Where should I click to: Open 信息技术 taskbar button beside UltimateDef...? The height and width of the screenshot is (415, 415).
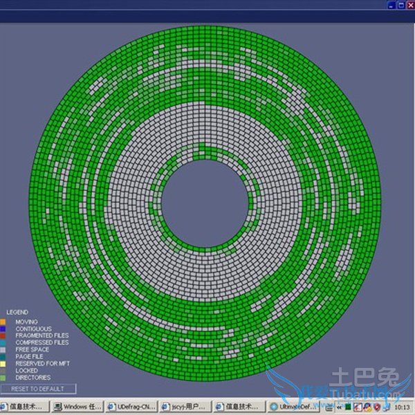239,407
